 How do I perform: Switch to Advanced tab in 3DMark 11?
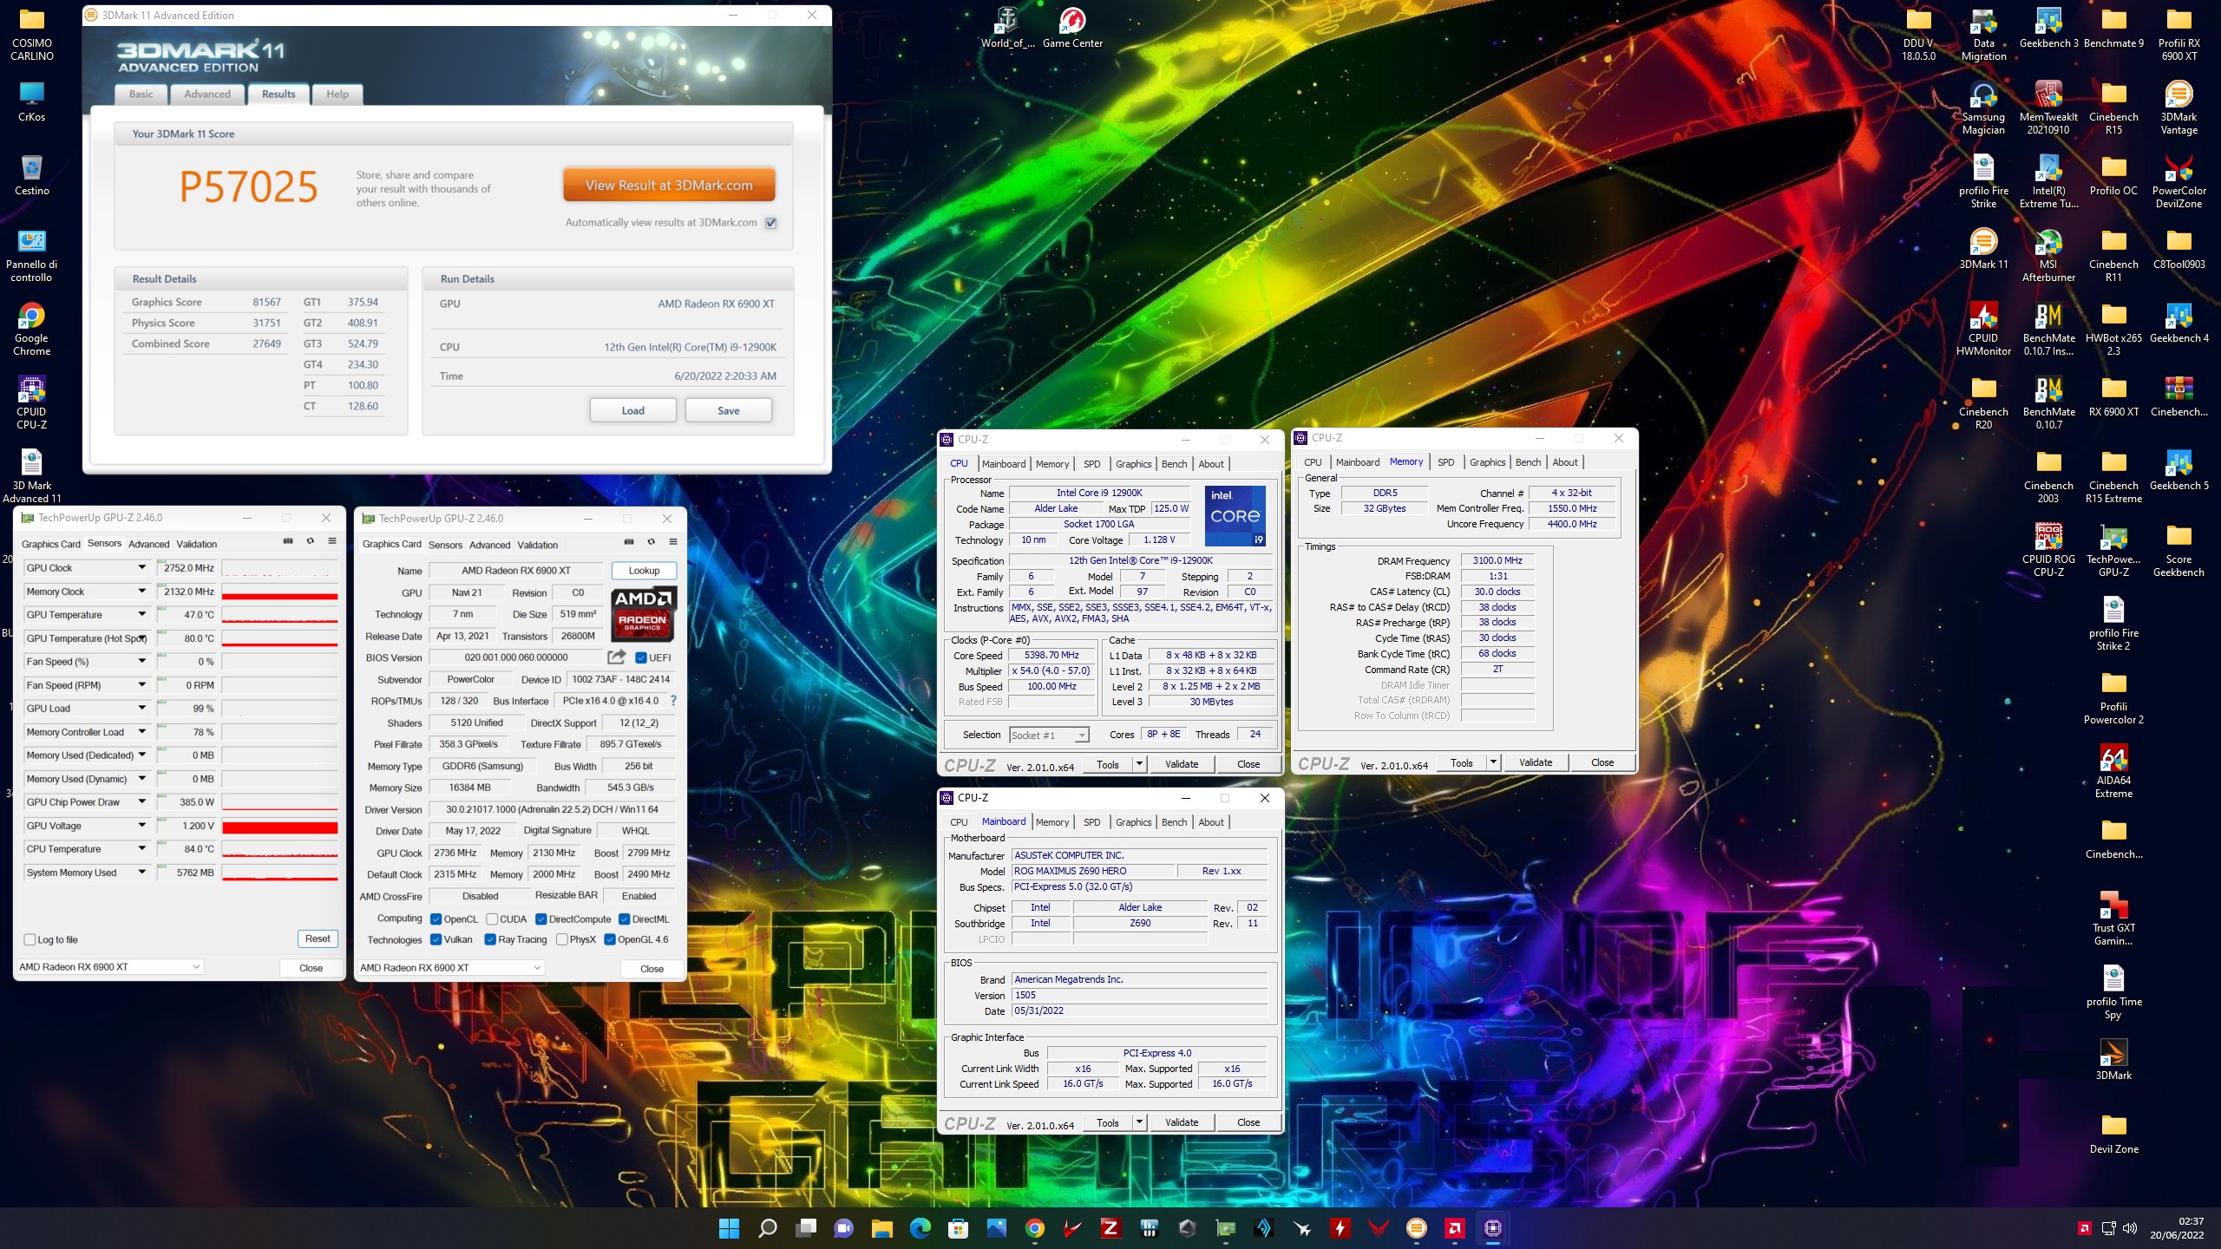click(207, 94)
